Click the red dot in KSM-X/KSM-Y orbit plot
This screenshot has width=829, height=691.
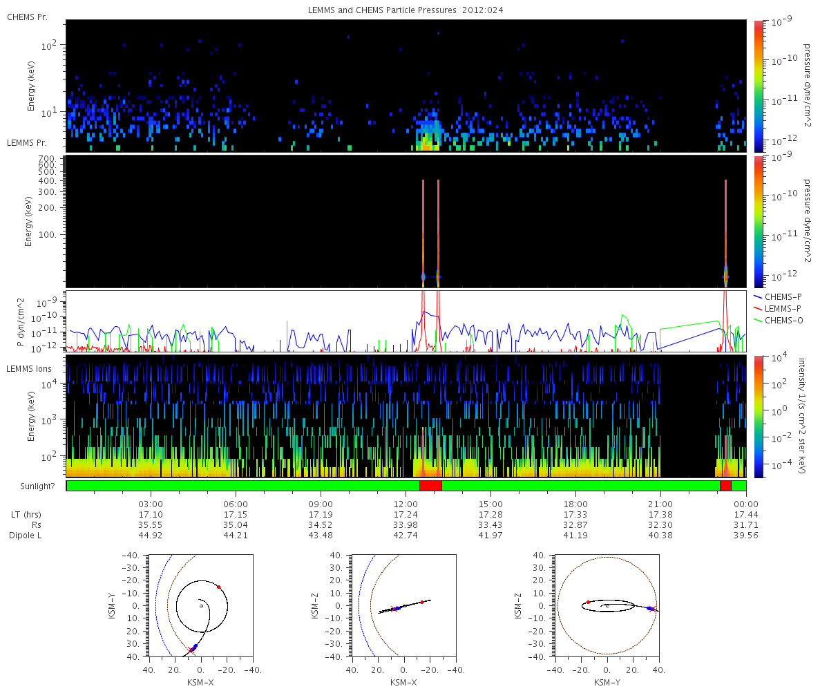tap(219, 587)
